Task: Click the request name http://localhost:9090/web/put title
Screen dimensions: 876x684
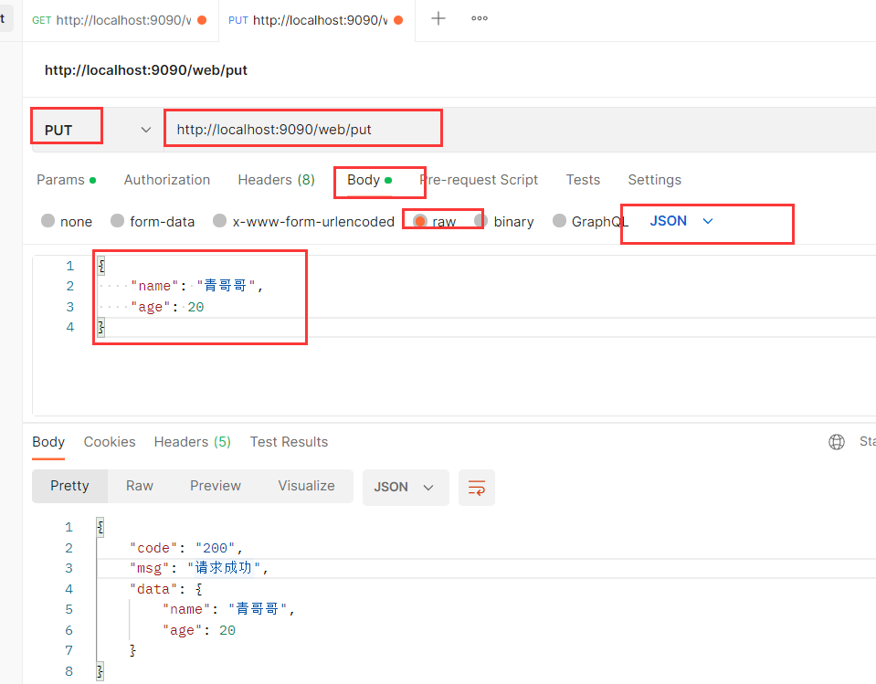Action: [146, 70]
